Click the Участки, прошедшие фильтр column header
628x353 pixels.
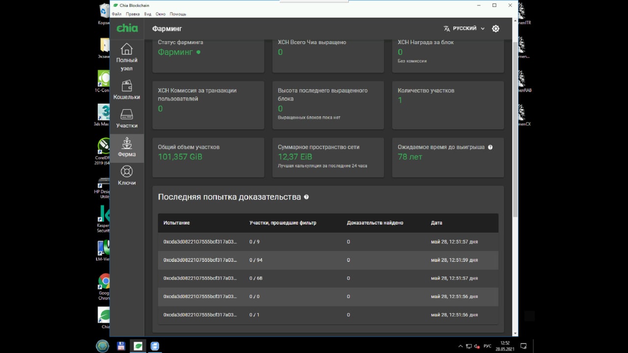point(283,223)
